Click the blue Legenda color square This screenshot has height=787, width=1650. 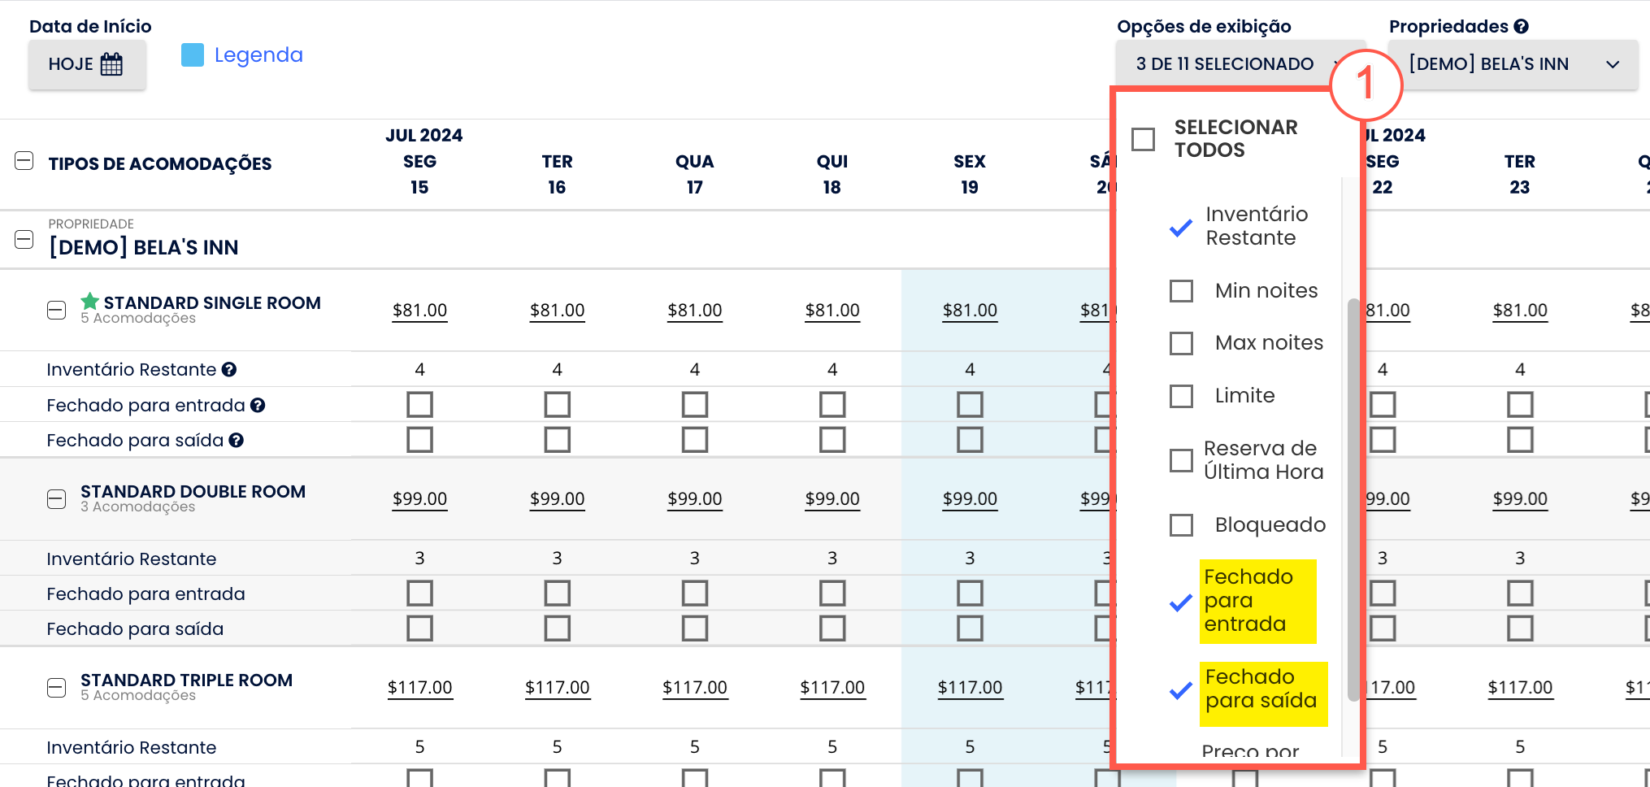[193, 54]
